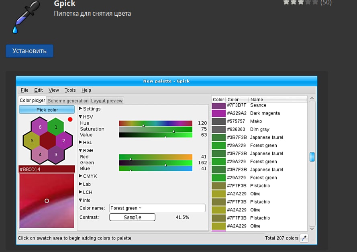
Task: Expand the Lab section
Action: tap(85, 184)
